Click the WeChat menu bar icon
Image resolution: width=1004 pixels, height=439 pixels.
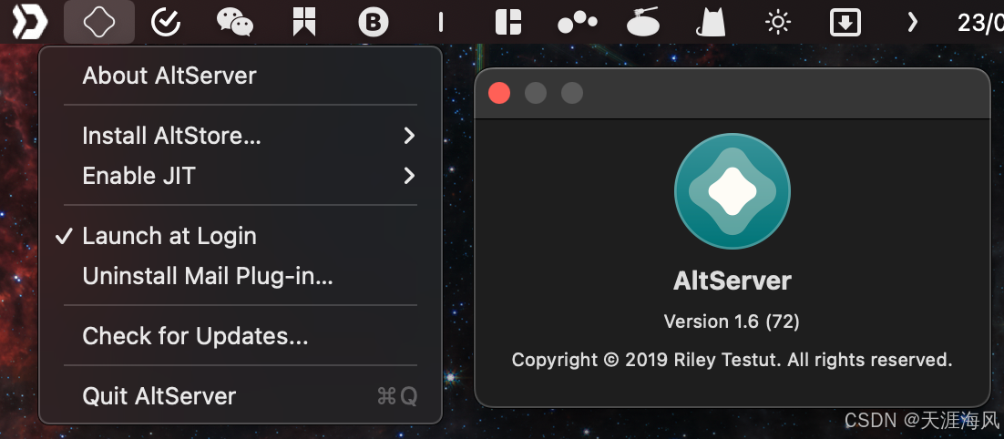235,23
